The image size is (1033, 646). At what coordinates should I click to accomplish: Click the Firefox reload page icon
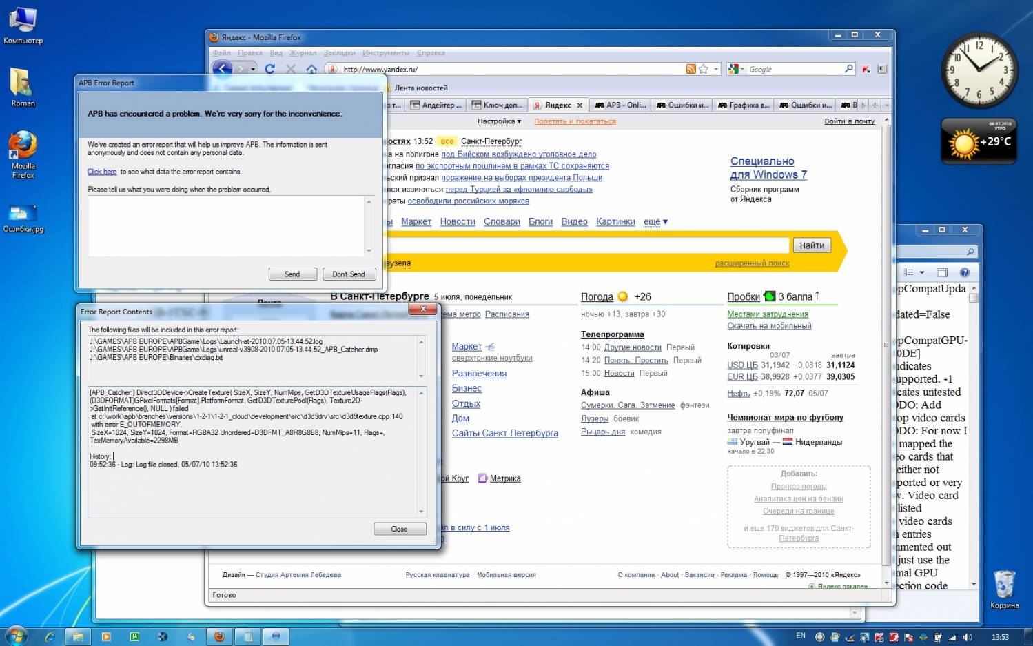coord(270,69)
